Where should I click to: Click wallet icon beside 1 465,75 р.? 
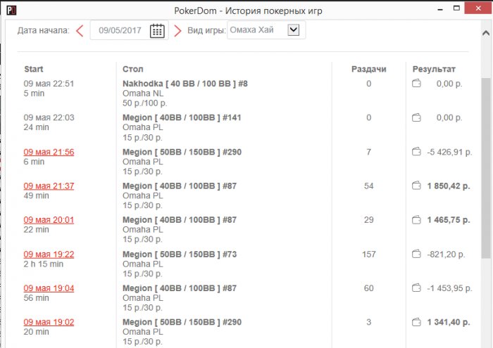point(416,220)
